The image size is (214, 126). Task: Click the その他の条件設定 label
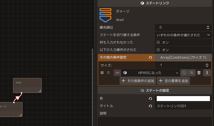coord(113,57)
